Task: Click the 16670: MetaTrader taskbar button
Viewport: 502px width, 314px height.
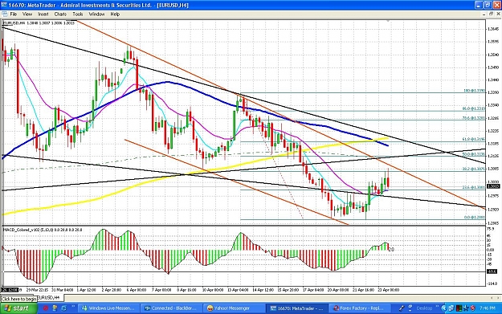Action: [296, 308]
